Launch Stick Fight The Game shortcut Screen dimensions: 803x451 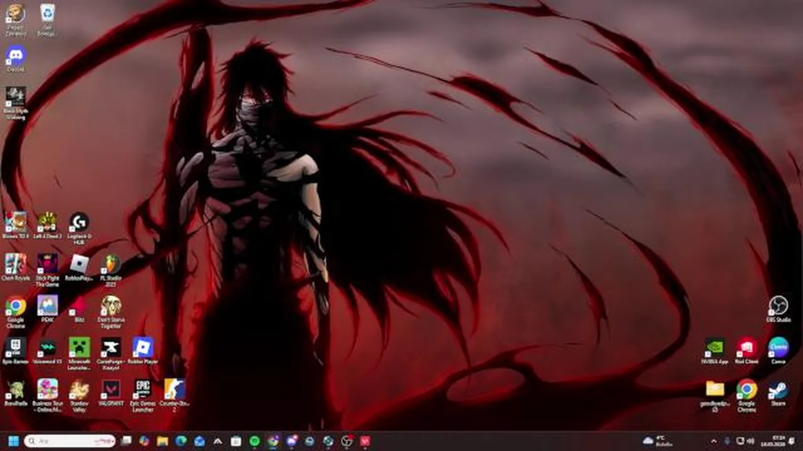[47, 270]
